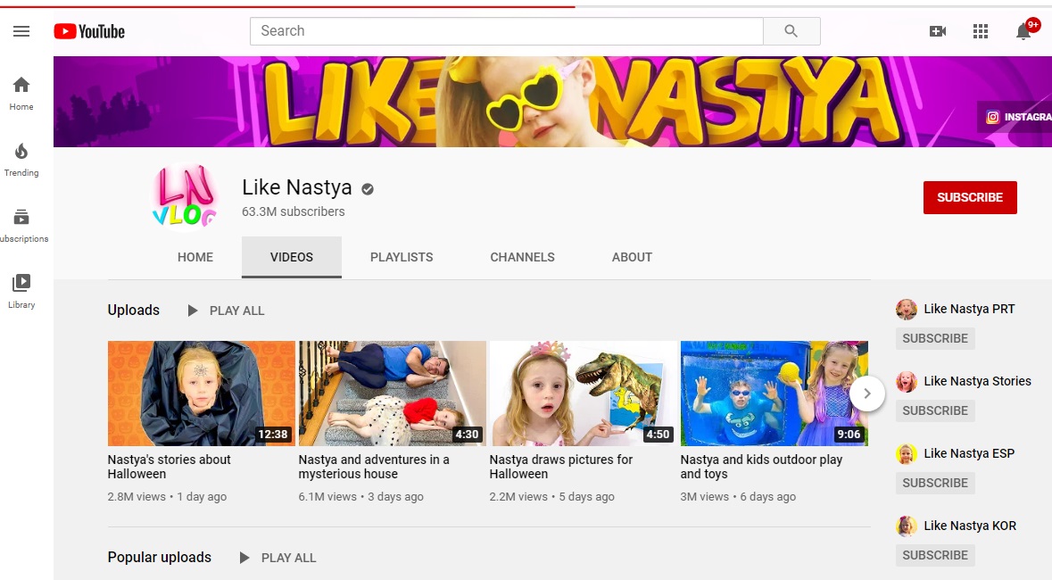Click Like Nastya PRT channel avatar
The height and width of the screenshot is (580, 1052).
(x=907, y=310)
